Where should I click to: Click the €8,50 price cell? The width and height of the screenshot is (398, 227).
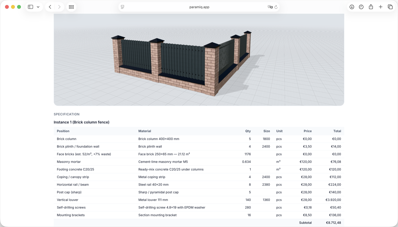pyautogui.click(x=307, y=215)
